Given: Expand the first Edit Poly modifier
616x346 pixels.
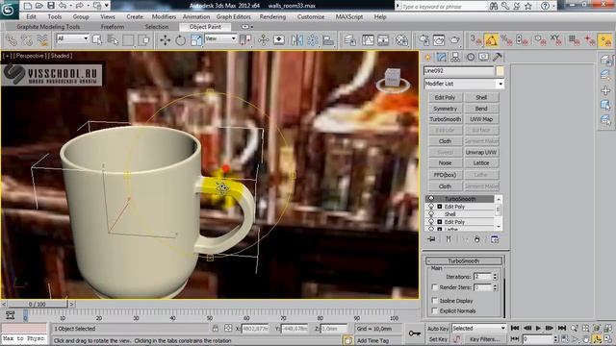Looking at the screenshot, I should [x=440, y=207].
